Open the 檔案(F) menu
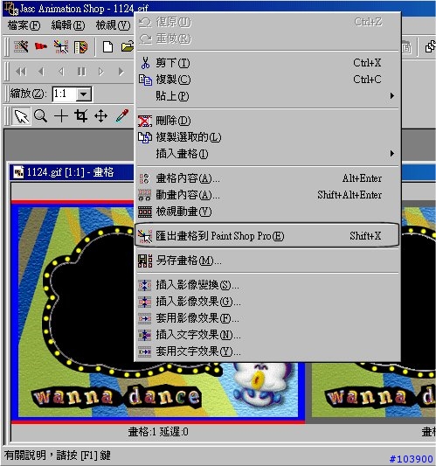436x466 pixels. coord(24,25)
